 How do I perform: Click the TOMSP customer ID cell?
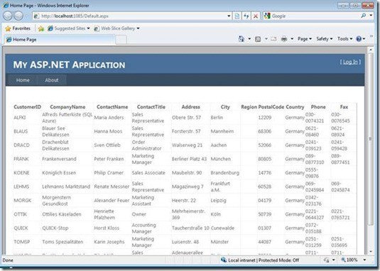tap(21, 242)
